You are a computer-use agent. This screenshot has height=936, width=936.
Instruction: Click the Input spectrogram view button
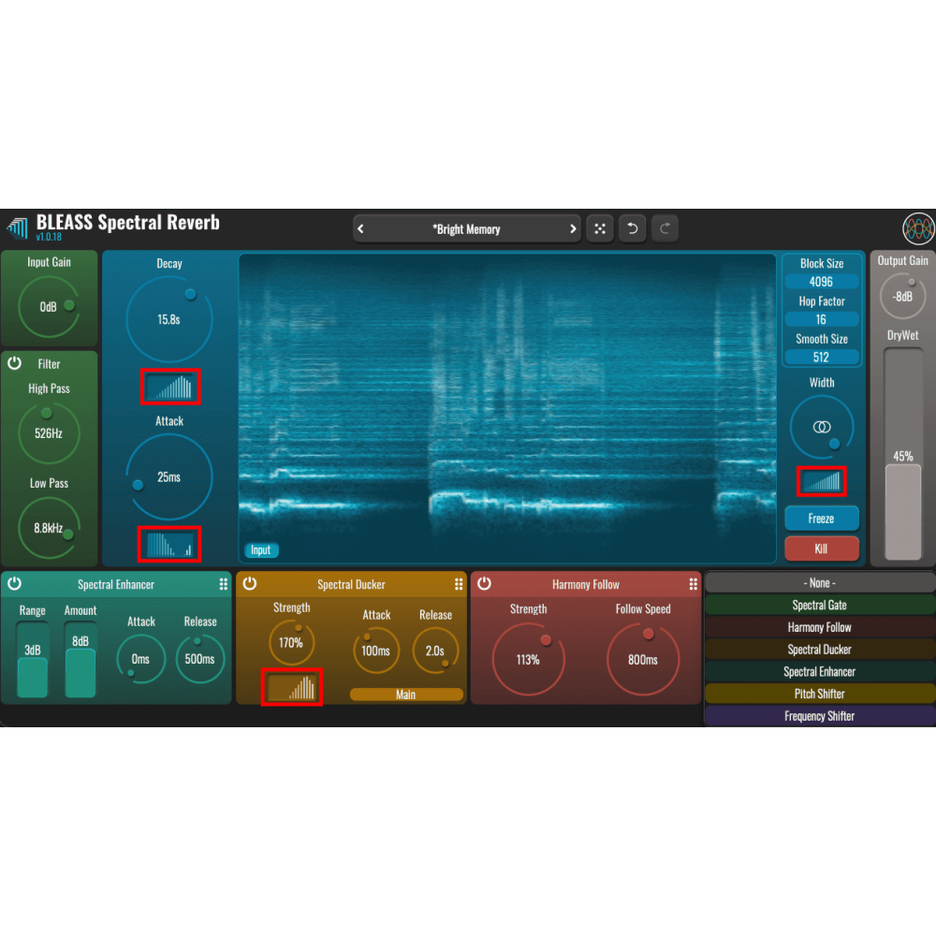point(261,549)
